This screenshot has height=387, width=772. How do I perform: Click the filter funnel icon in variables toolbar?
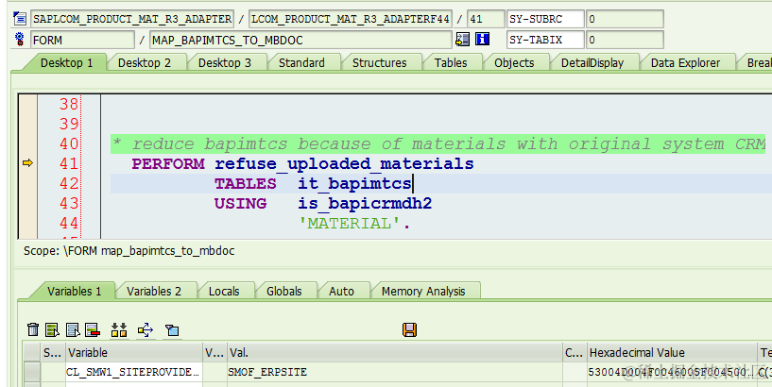click(172, 330)
